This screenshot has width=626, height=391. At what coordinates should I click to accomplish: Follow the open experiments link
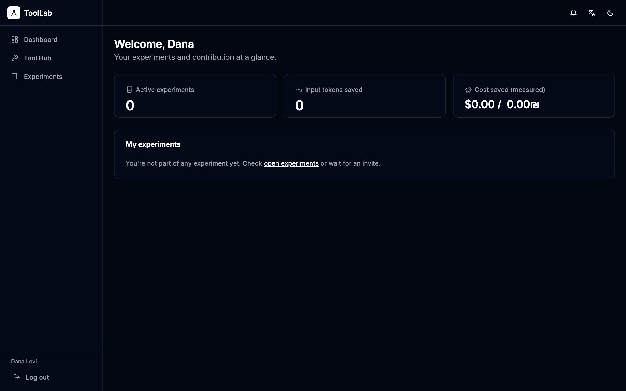tap(291, 163)
